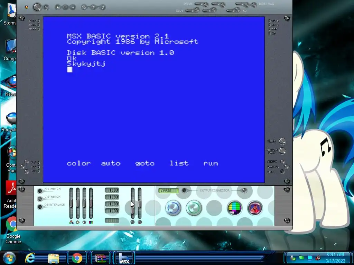Click the "color" function key label
354x265 pixels.
tap(79, 163)
